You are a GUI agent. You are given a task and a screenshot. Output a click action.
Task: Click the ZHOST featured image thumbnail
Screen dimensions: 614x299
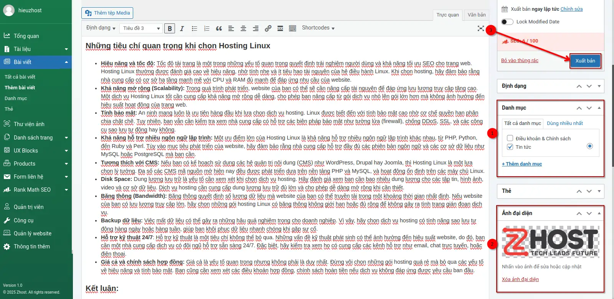tap(550, 242)
